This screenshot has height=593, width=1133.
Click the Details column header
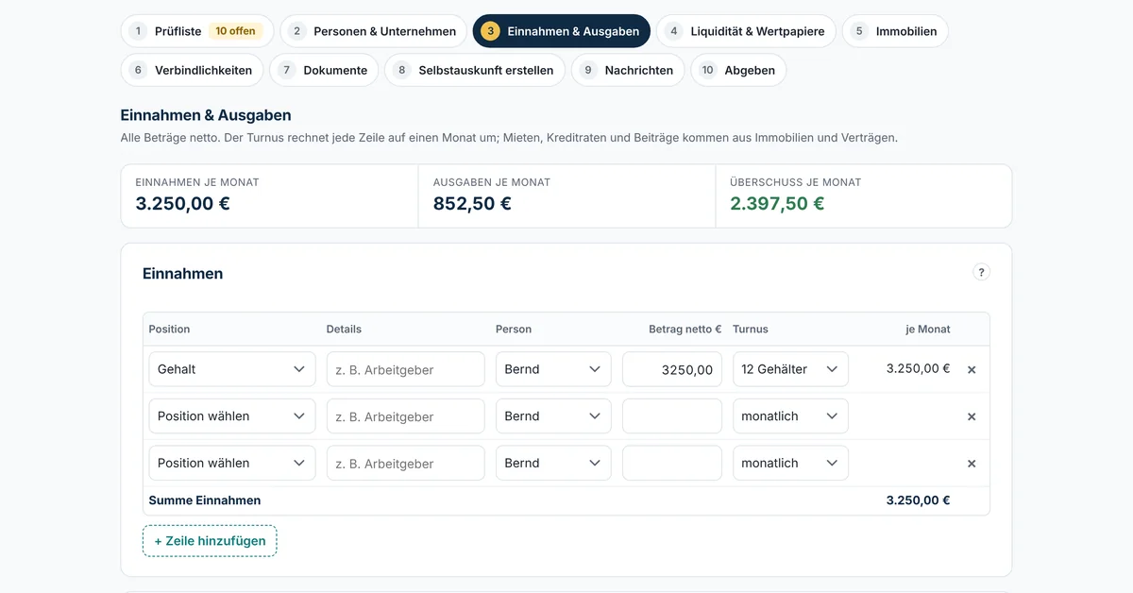pyautogui.click(x=344, y=330)
